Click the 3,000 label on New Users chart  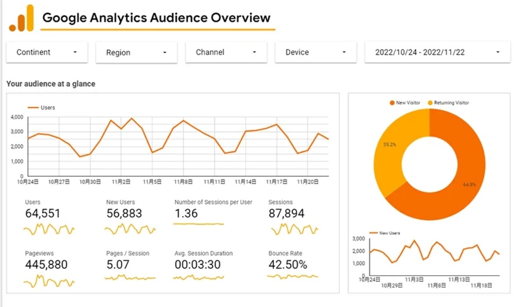(359, 239)
